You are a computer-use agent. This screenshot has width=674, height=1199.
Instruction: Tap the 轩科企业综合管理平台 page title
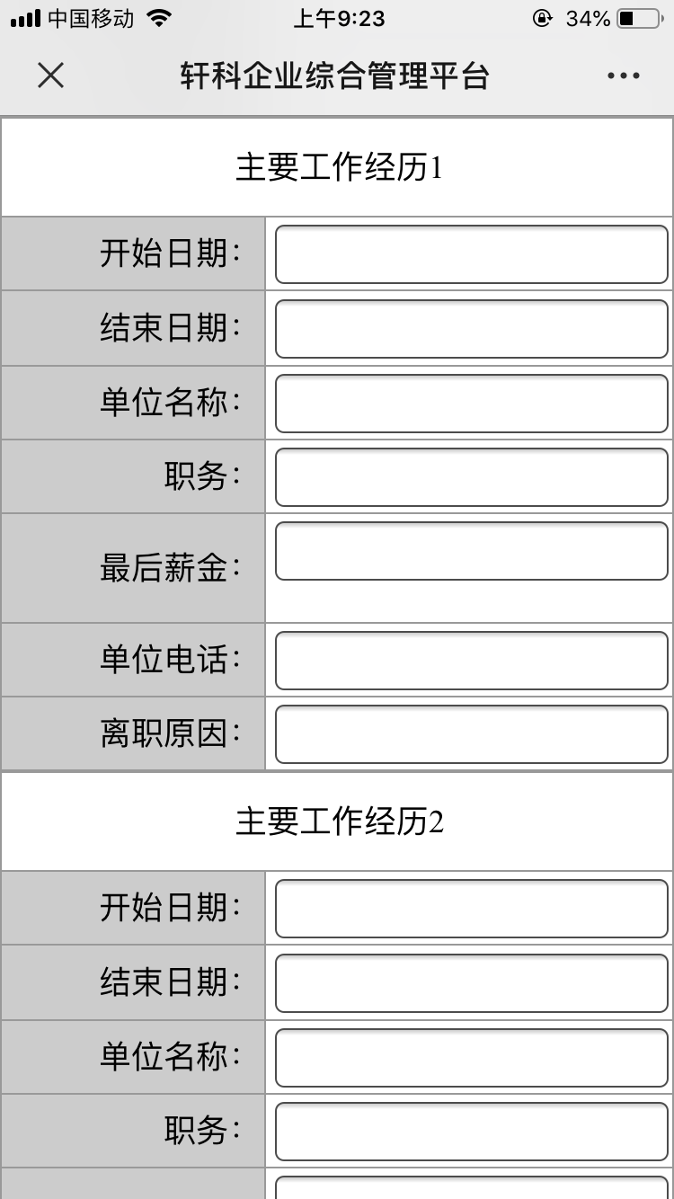click(334, 76)
